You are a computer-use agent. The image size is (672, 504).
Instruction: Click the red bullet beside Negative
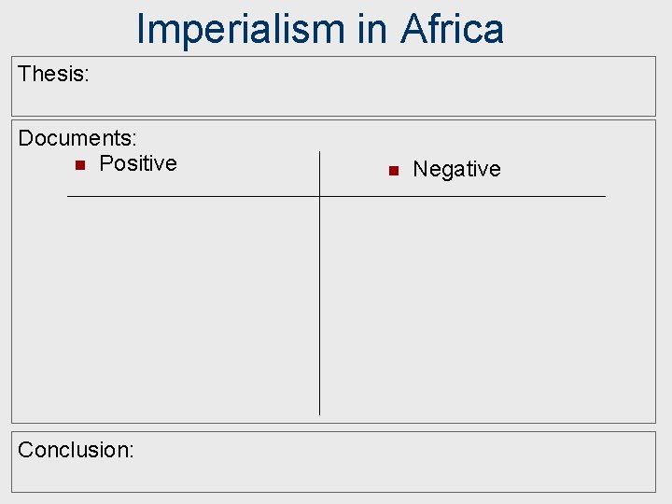click(393, 171)
